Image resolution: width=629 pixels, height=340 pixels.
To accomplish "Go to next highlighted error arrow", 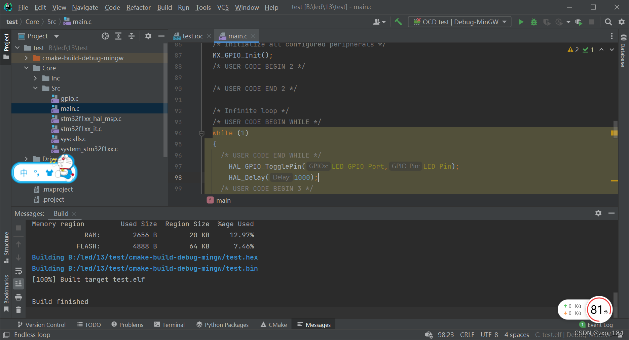I will [612, 50].
